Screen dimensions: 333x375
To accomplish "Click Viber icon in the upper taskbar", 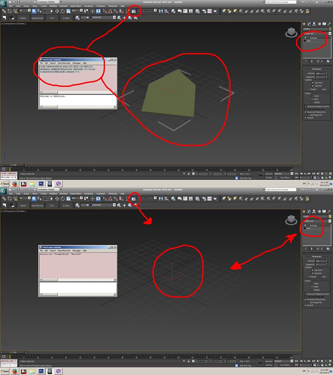I will (59, 184).
